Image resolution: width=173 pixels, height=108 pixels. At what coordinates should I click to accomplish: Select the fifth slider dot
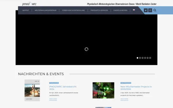[148, 58]
